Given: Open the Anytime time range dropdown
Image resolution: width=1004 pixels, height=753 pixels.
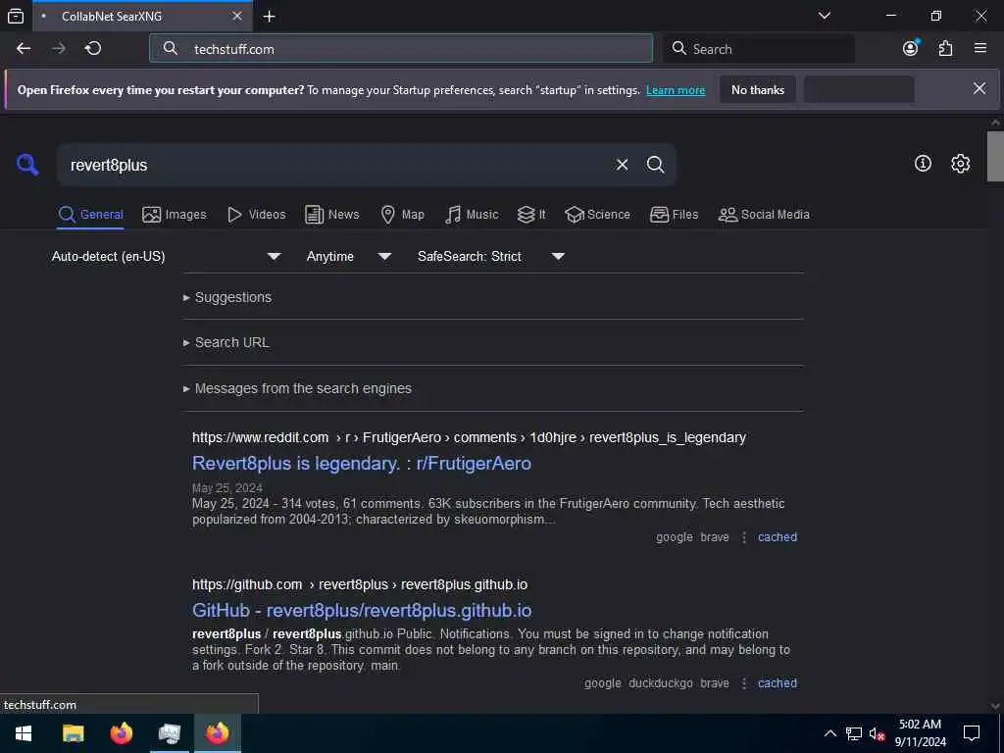Looking at the screenshot, I should tap(349, 256).
